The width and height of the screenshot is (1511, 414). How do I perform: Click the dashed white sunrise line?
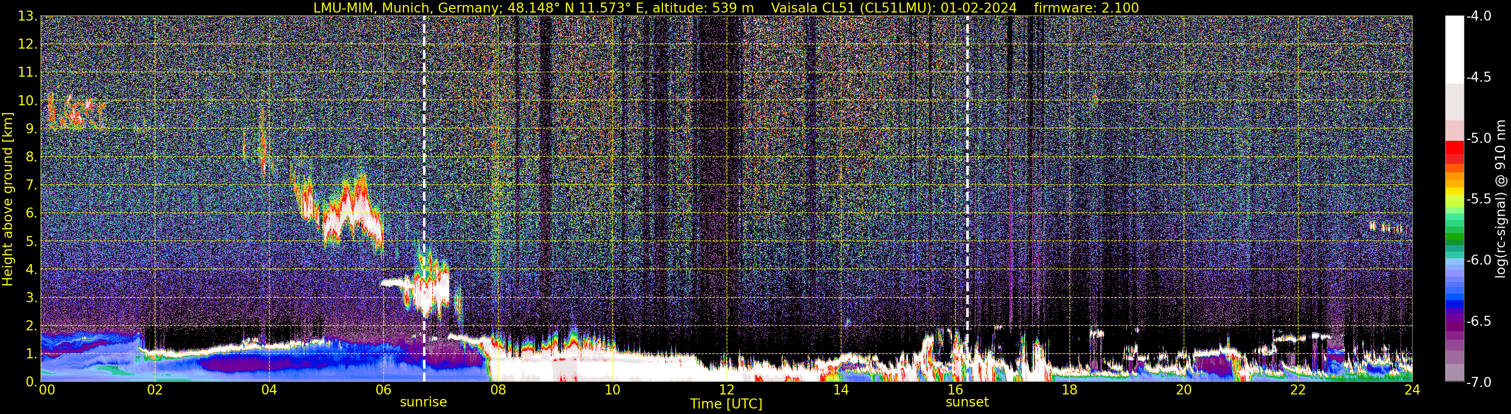pos(423,199)
